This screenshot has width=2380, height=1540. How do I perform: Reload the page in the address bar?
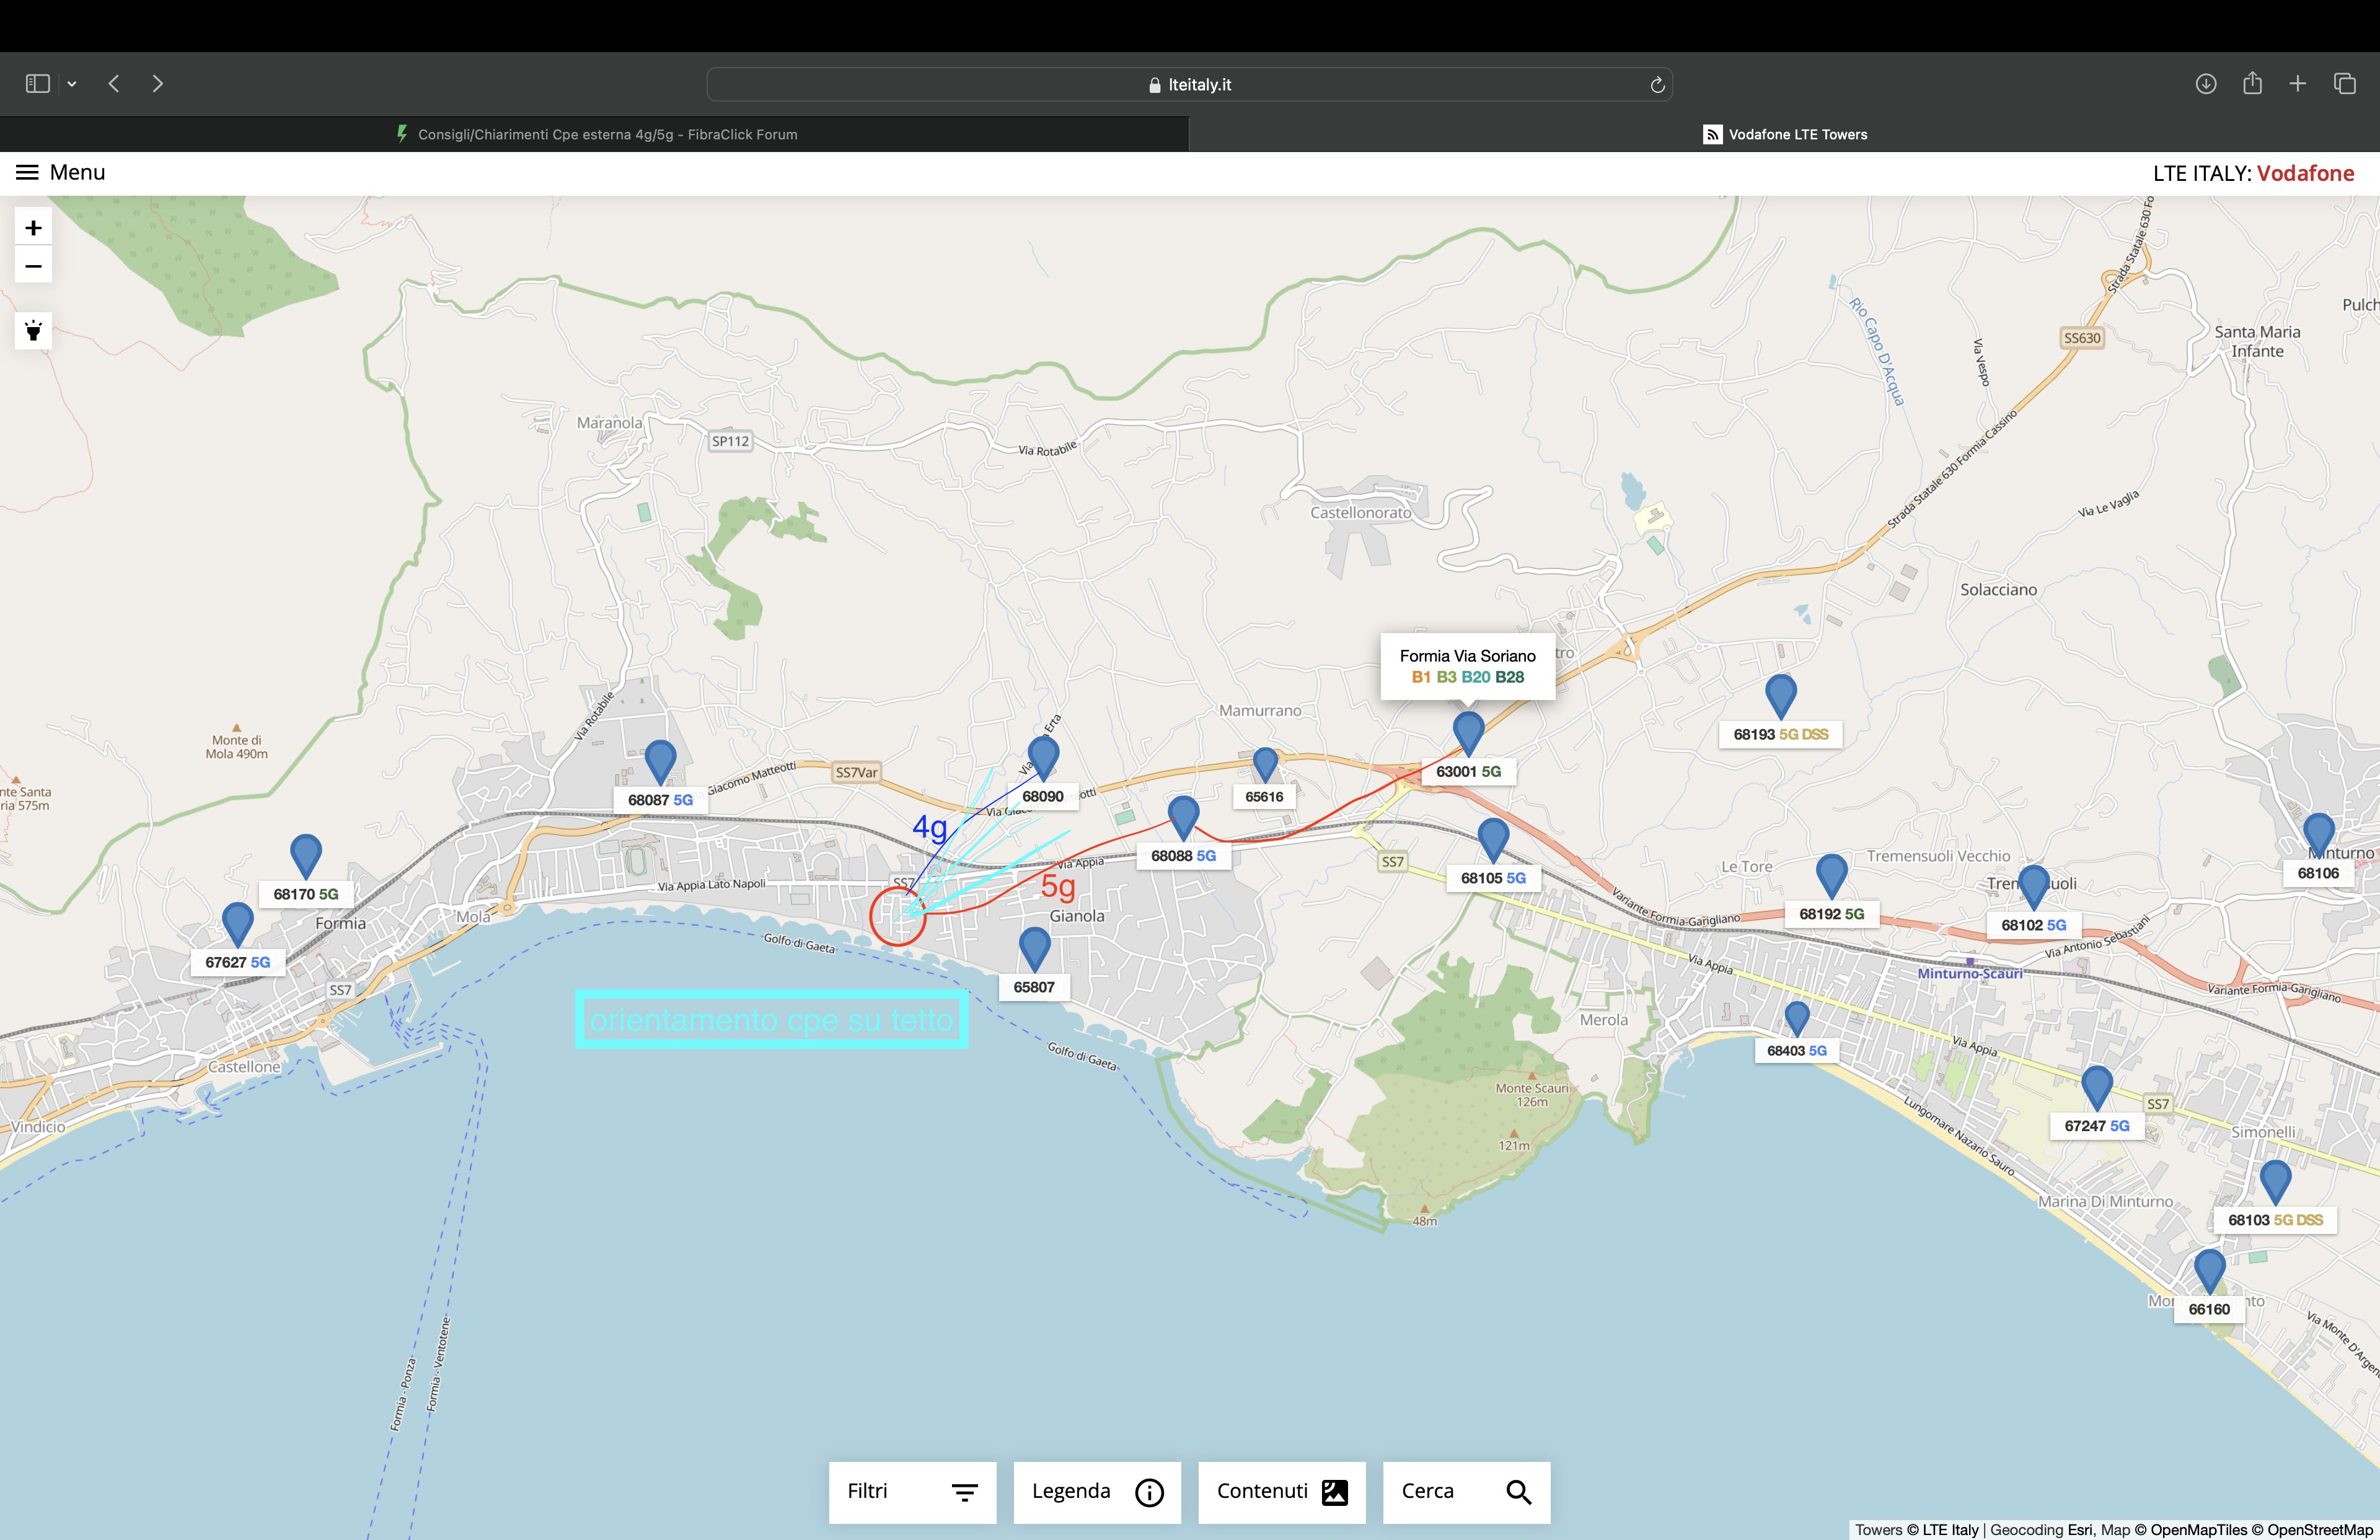pyautogui.click(x=1657, y=85)
